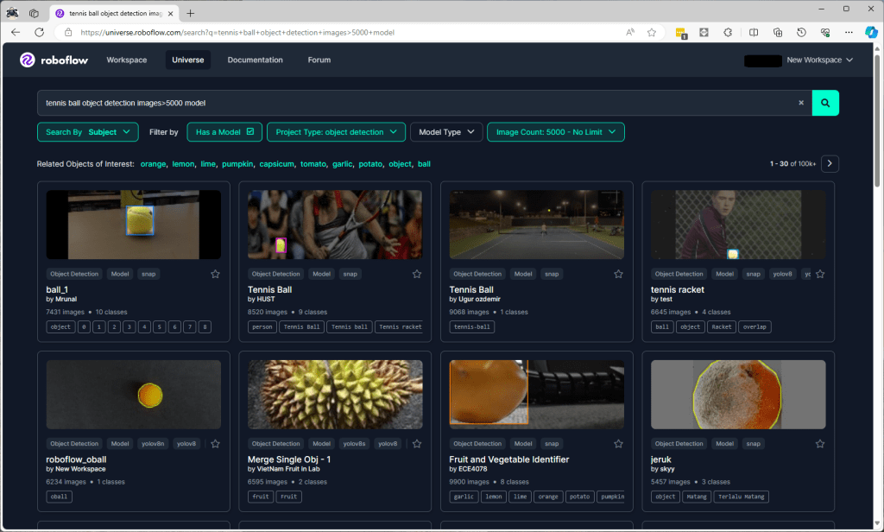Click the related object link 'pumpkin'
The height and width of the screenshot is (532, 884).
click(237, 164)
